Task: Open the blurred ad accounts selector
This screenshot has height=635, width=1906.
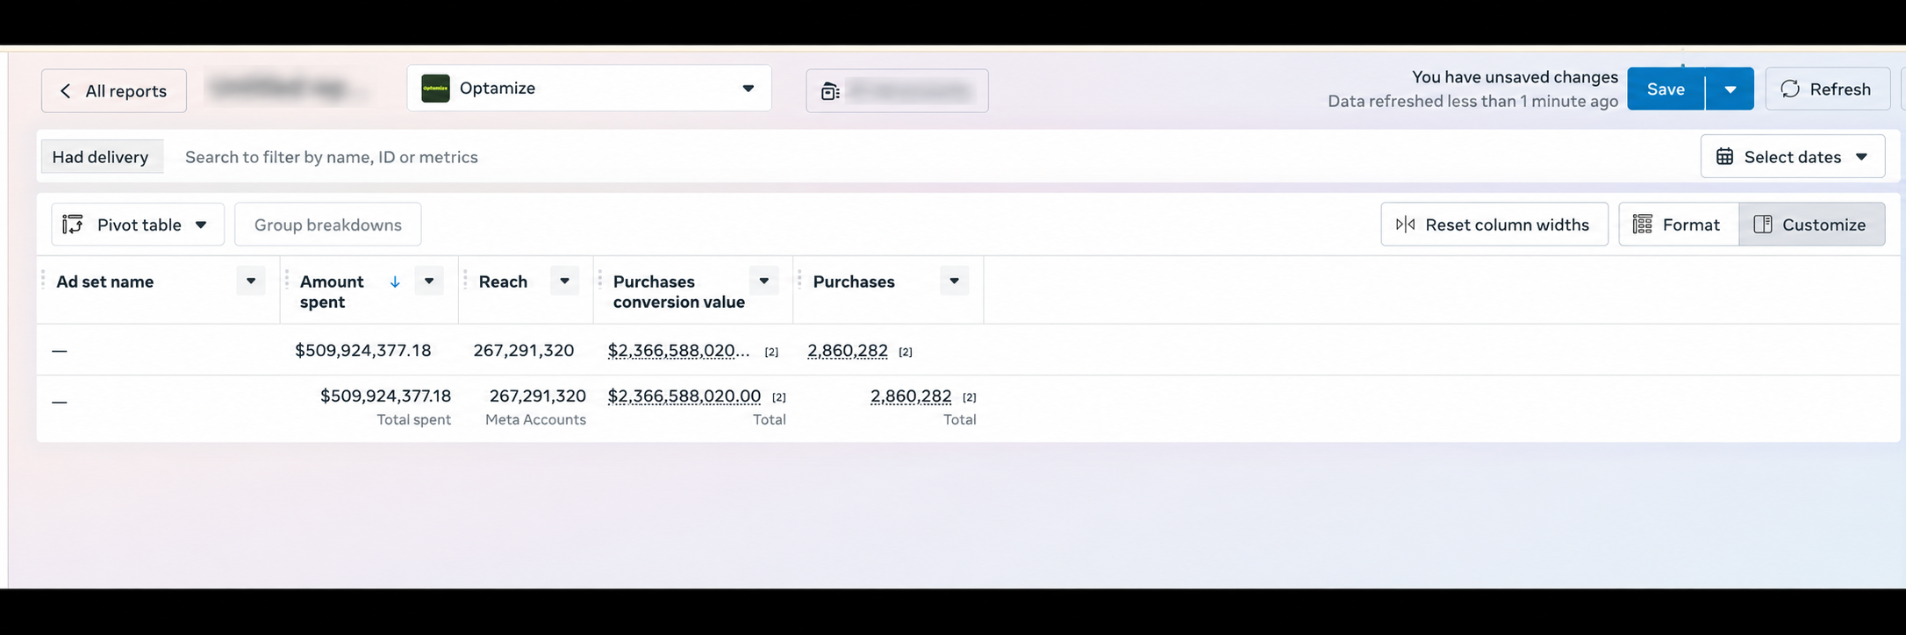Action: coord(897,90)
